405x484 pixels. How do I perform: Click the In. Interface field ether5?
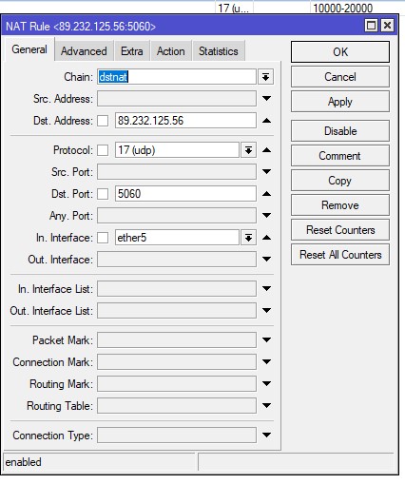coord(177,238)
